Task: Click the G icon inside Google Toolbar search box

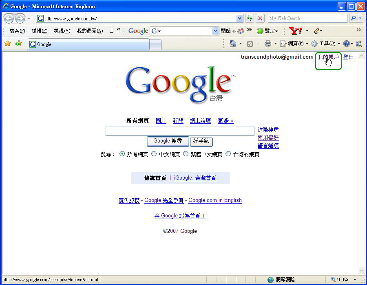Action: pos(154,31)
